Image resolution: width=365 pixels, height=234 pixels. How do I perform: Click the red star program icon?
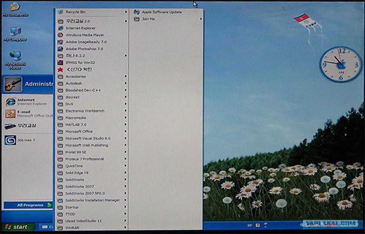(60, 70)
